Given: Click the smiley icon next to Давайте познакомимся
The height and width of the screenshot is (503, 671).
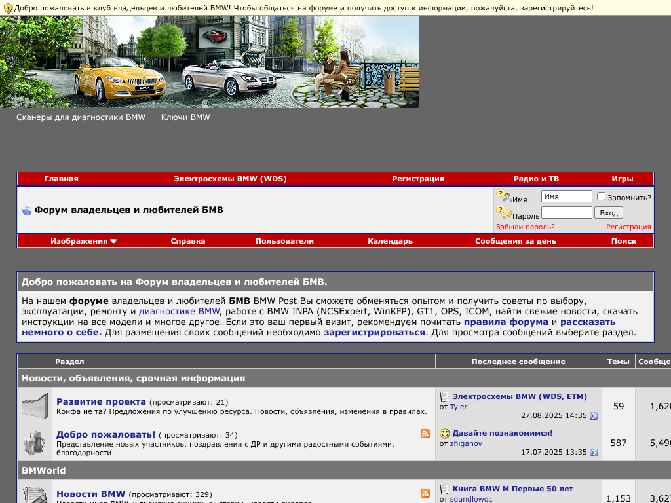Looking at the screenshot, I should point(445,434).
